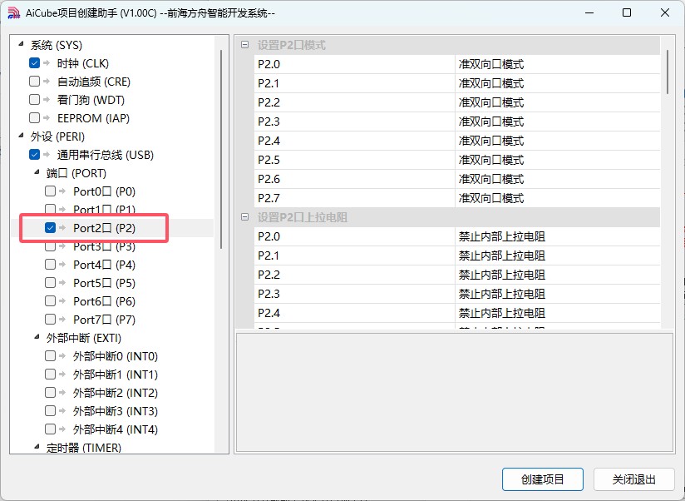Check 外部中断3 (INT3) checkbox

tap(50, 411)
